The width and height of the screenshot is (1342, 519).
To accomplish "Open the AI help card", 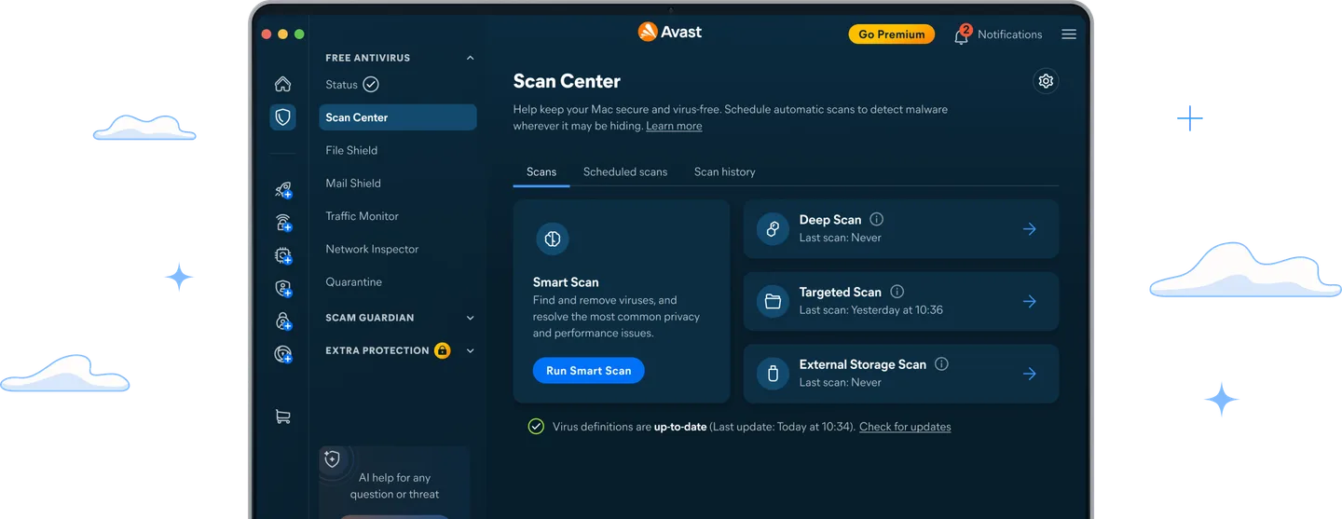I will pyautogui.click(x=395, y=483).
